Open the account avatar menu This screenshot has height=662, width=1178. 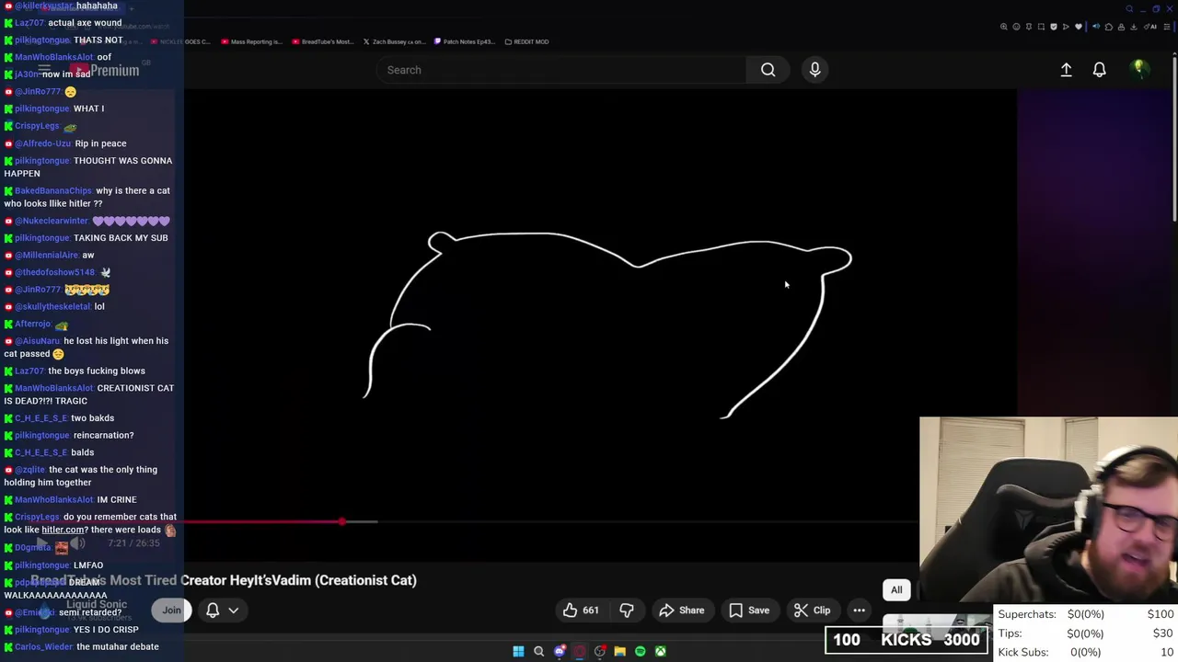[x=1139, y=69]
